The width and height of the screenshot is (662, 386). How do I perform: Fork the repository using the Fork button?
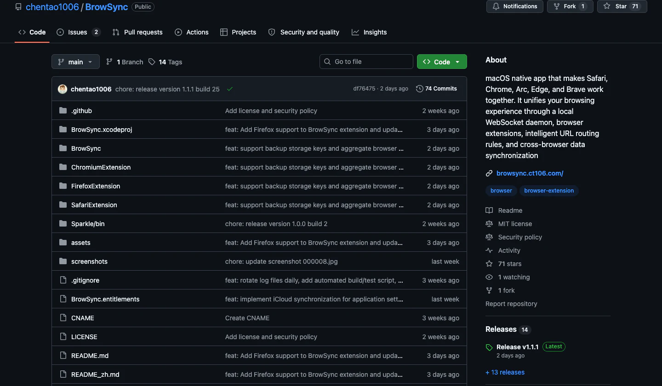(x=570, y=6)
